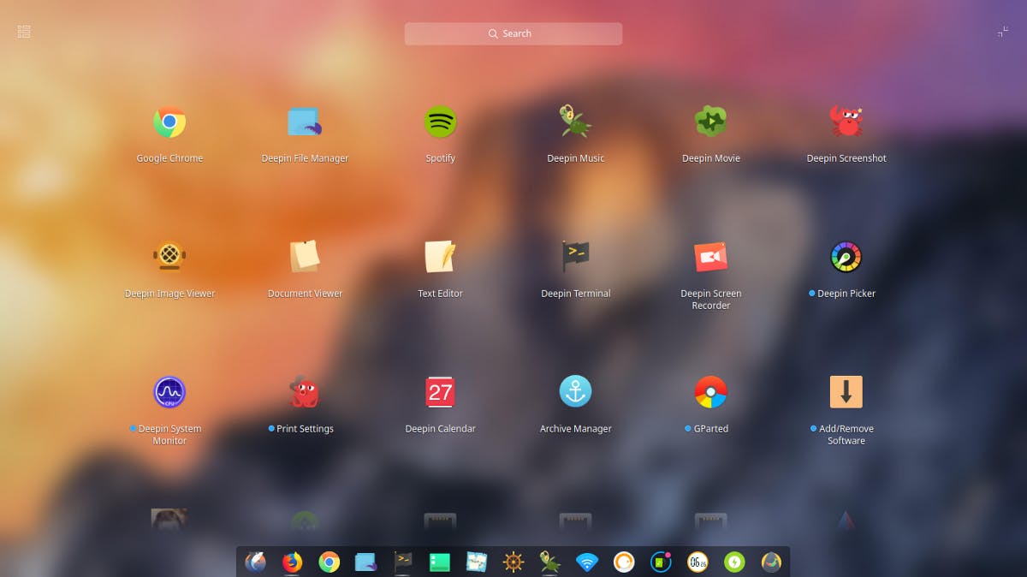
Task: Open Deepin Screenshot
Action: 846,122
